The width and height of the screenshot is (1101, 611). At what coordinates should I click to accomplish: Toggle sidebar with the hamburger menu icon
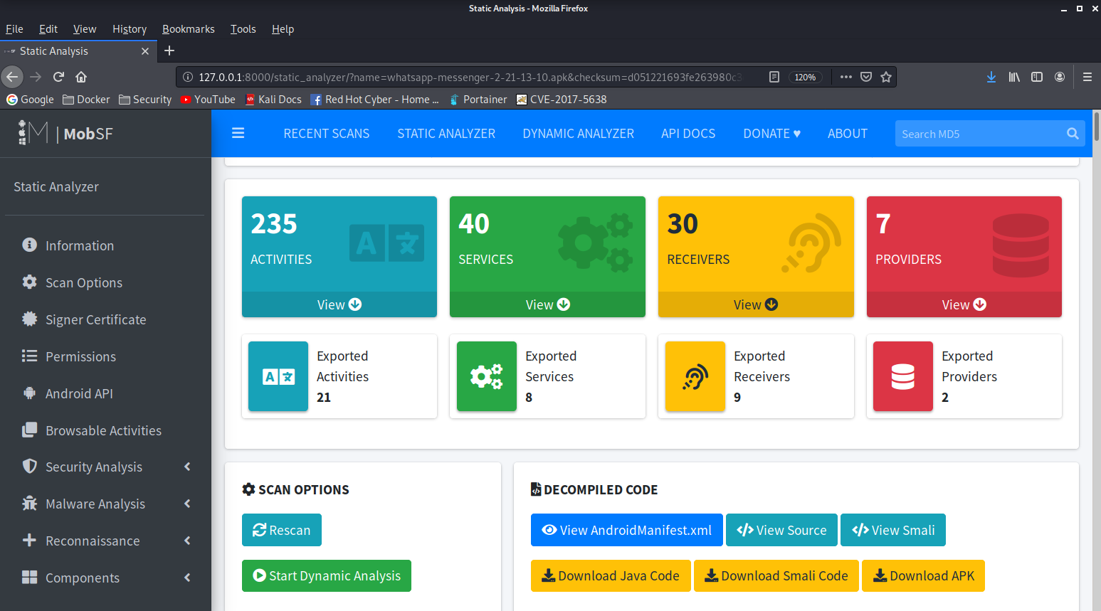coord(238,133)
